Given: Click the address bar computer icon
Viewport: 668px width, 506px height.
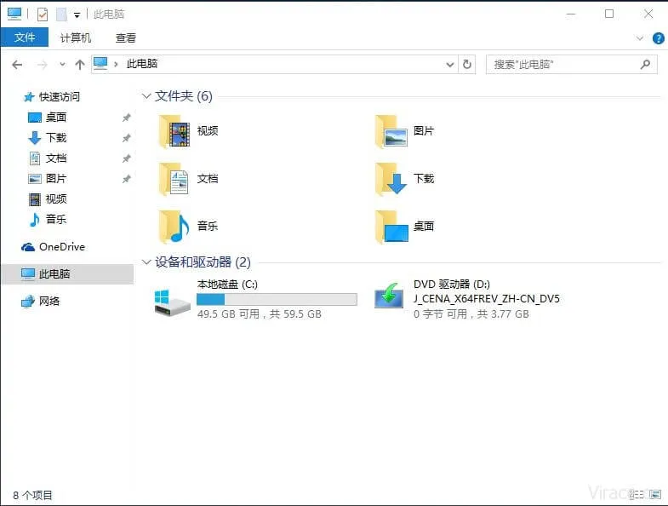Looking at the screenshot, I should pyautogui.click(x=100, y=64).
